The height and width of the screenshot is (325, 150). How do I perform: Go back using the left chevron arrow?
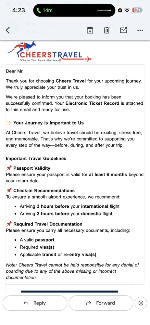point(8,30)
